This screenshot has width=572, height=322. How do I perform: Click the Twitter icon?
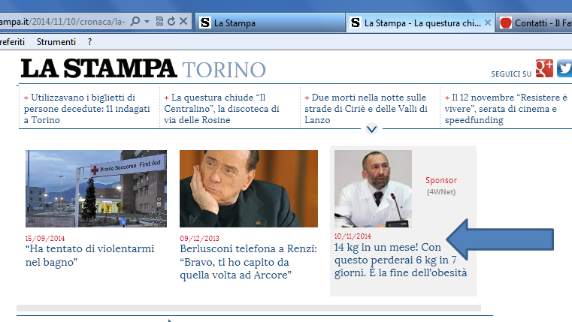coord(564,69)
